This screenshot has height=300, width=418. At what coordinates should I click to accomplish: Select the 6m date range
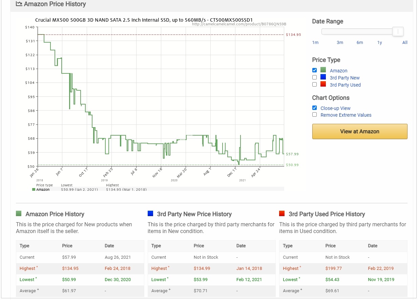click(x=360, y=43)
